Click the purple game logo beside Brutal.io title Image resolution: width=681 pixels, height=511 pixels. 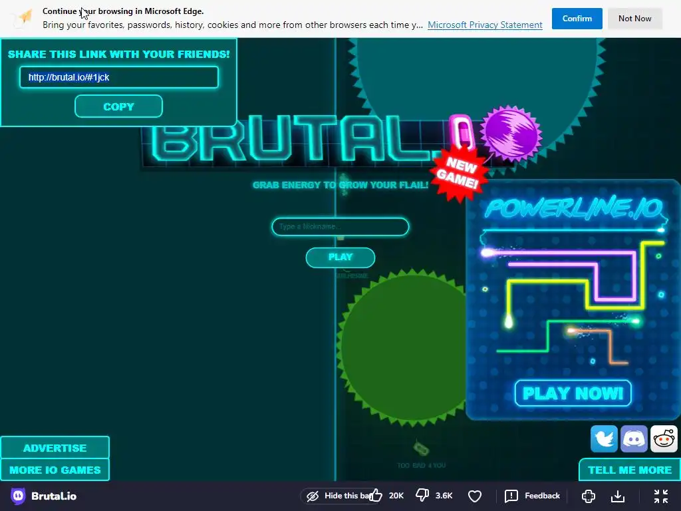18,496
